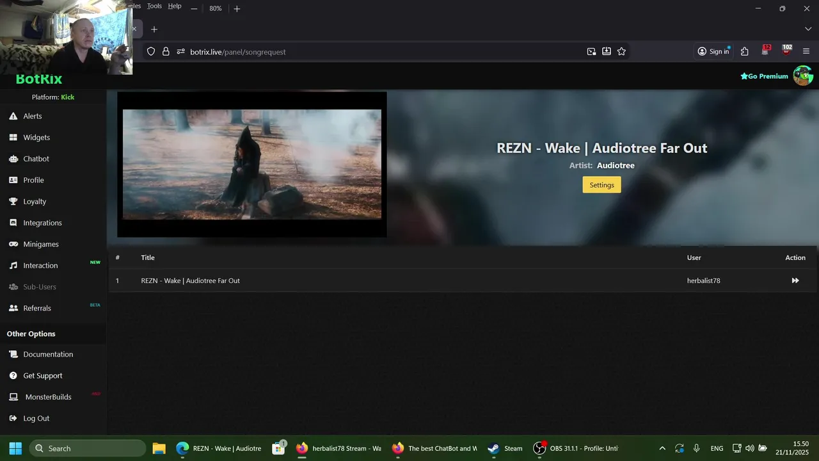Open the extension icon with badge 12
The width and height of the screenshot is (819, 461).
(x=765, y=51)
